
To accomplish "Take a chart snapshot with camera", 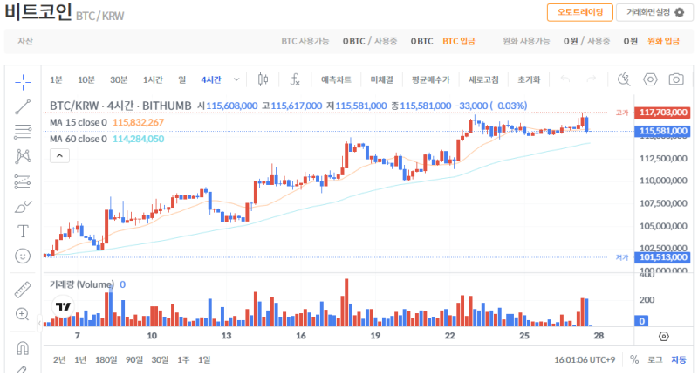I will 676,79.
